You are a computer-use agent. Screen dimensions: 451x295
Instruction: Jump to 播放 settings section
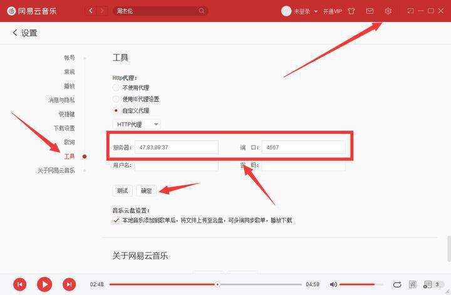pos(70,86)
